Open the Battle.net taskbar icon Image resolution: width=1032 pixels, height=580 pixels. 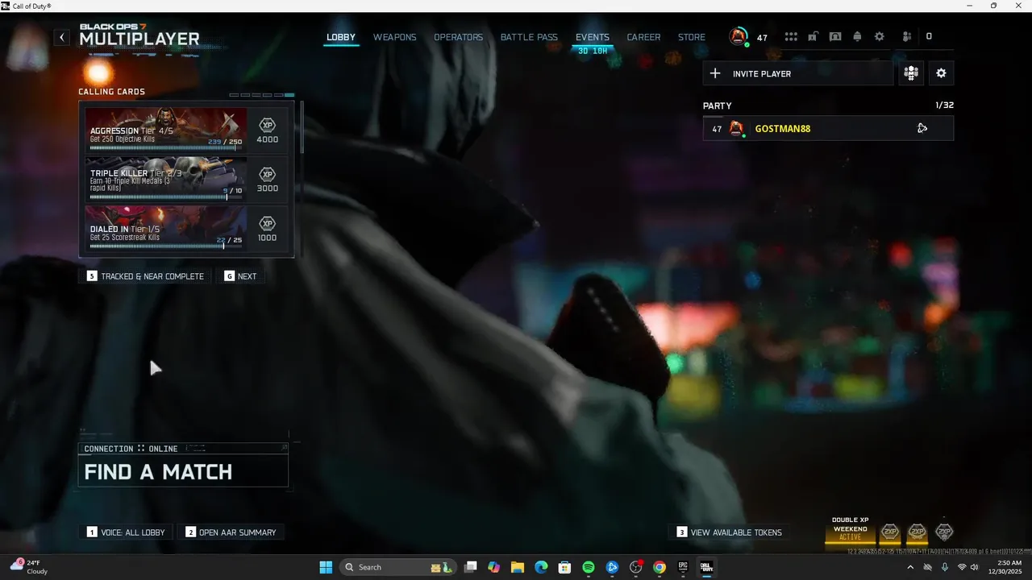tap(612, 567)
